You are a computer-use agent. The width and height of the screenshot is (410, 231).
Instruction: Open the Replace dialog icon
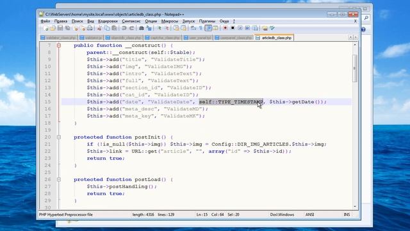pyautogui.click(x=149, y=28)
